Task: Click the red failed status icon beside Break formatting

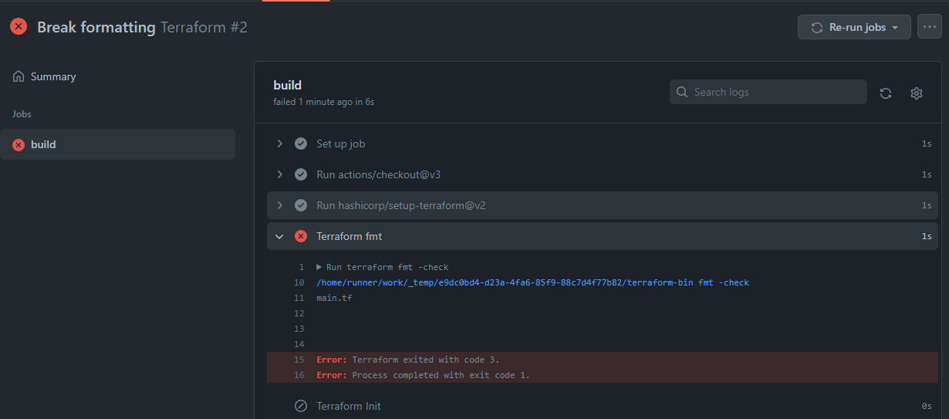Action: tap(19, 27)
